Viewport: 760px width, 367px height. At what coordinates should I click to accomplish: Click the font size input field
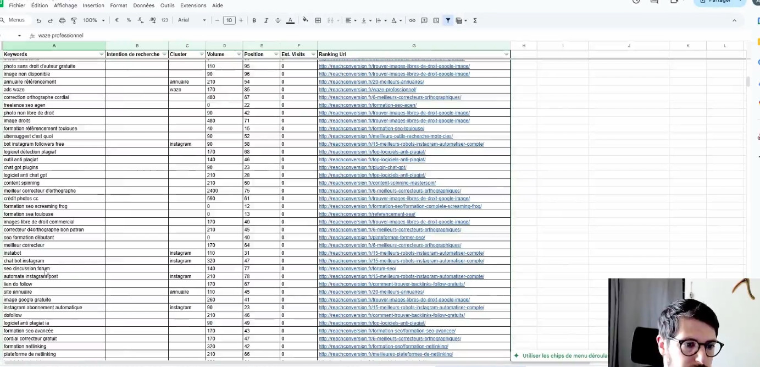point(229,20)
